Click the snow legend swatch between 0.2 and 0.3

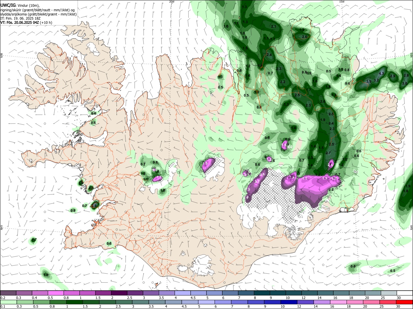coord(8,293)
